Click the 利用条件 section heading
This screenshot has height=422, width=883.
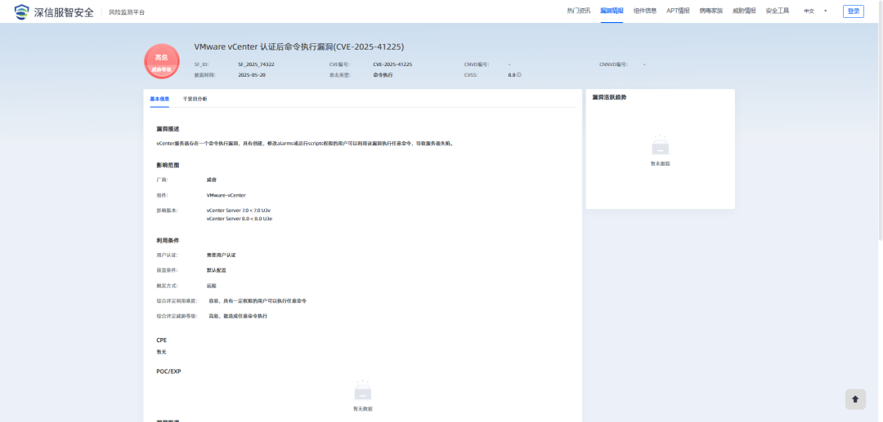[168, 241]
